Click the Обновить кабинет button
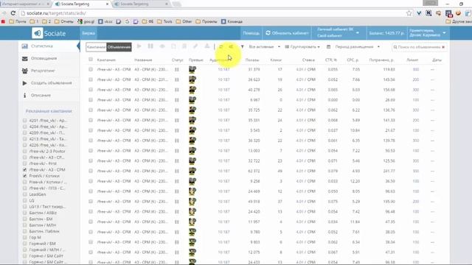 [x=287, y=33]
